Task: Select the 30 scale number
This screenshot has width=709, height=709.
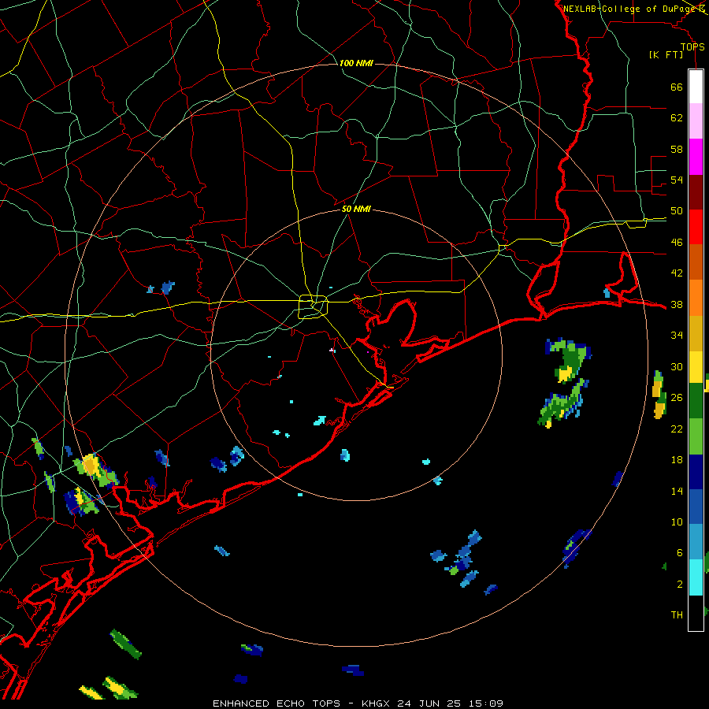Action: click(677, 366)
